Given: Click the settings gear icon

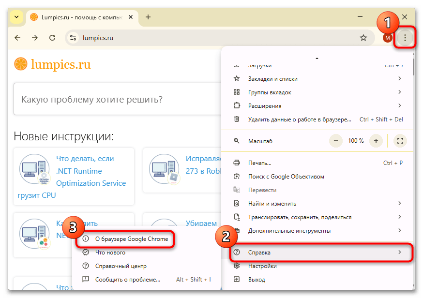Looking at the screenshot, I should [x=237, y=266].
